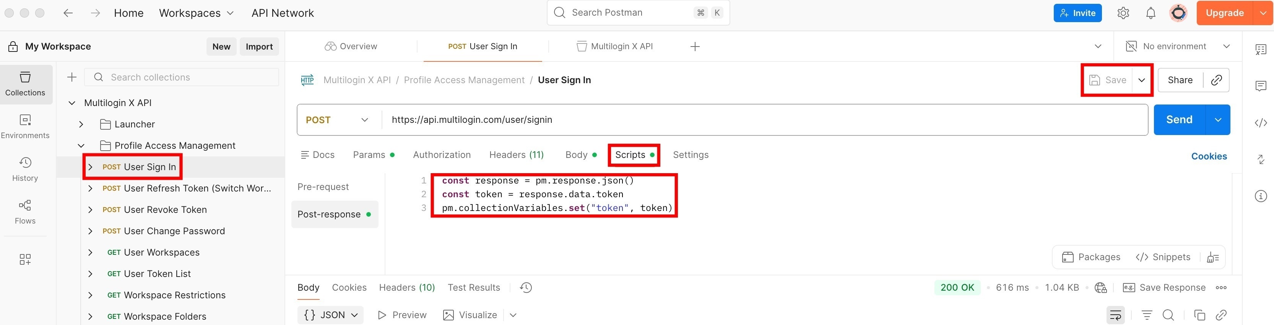1274x325 pixels.
Task: Open the Flows sidebar tab
Action: (x=25, y=212)
